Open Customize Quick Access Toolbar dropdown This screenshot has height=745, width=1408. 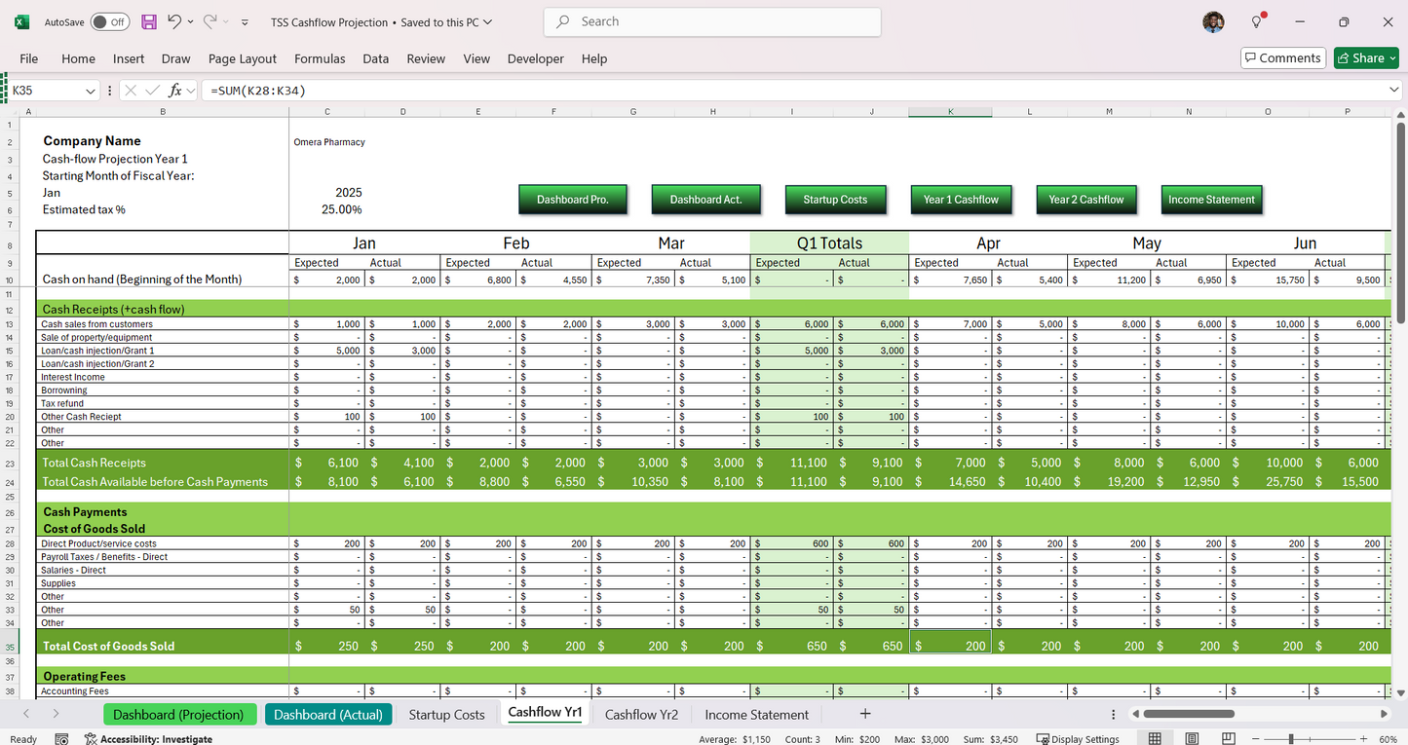coord(245,21)
